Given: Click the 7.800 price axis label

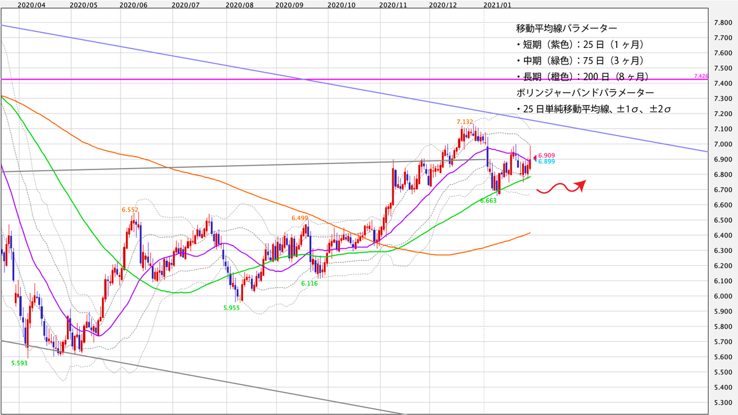Looking at the screenshot, I should tap(722, 23).
